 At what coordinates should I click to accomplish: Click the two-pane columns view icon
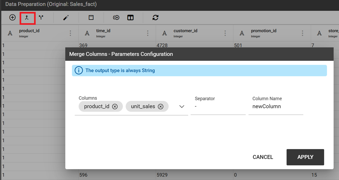130,17
